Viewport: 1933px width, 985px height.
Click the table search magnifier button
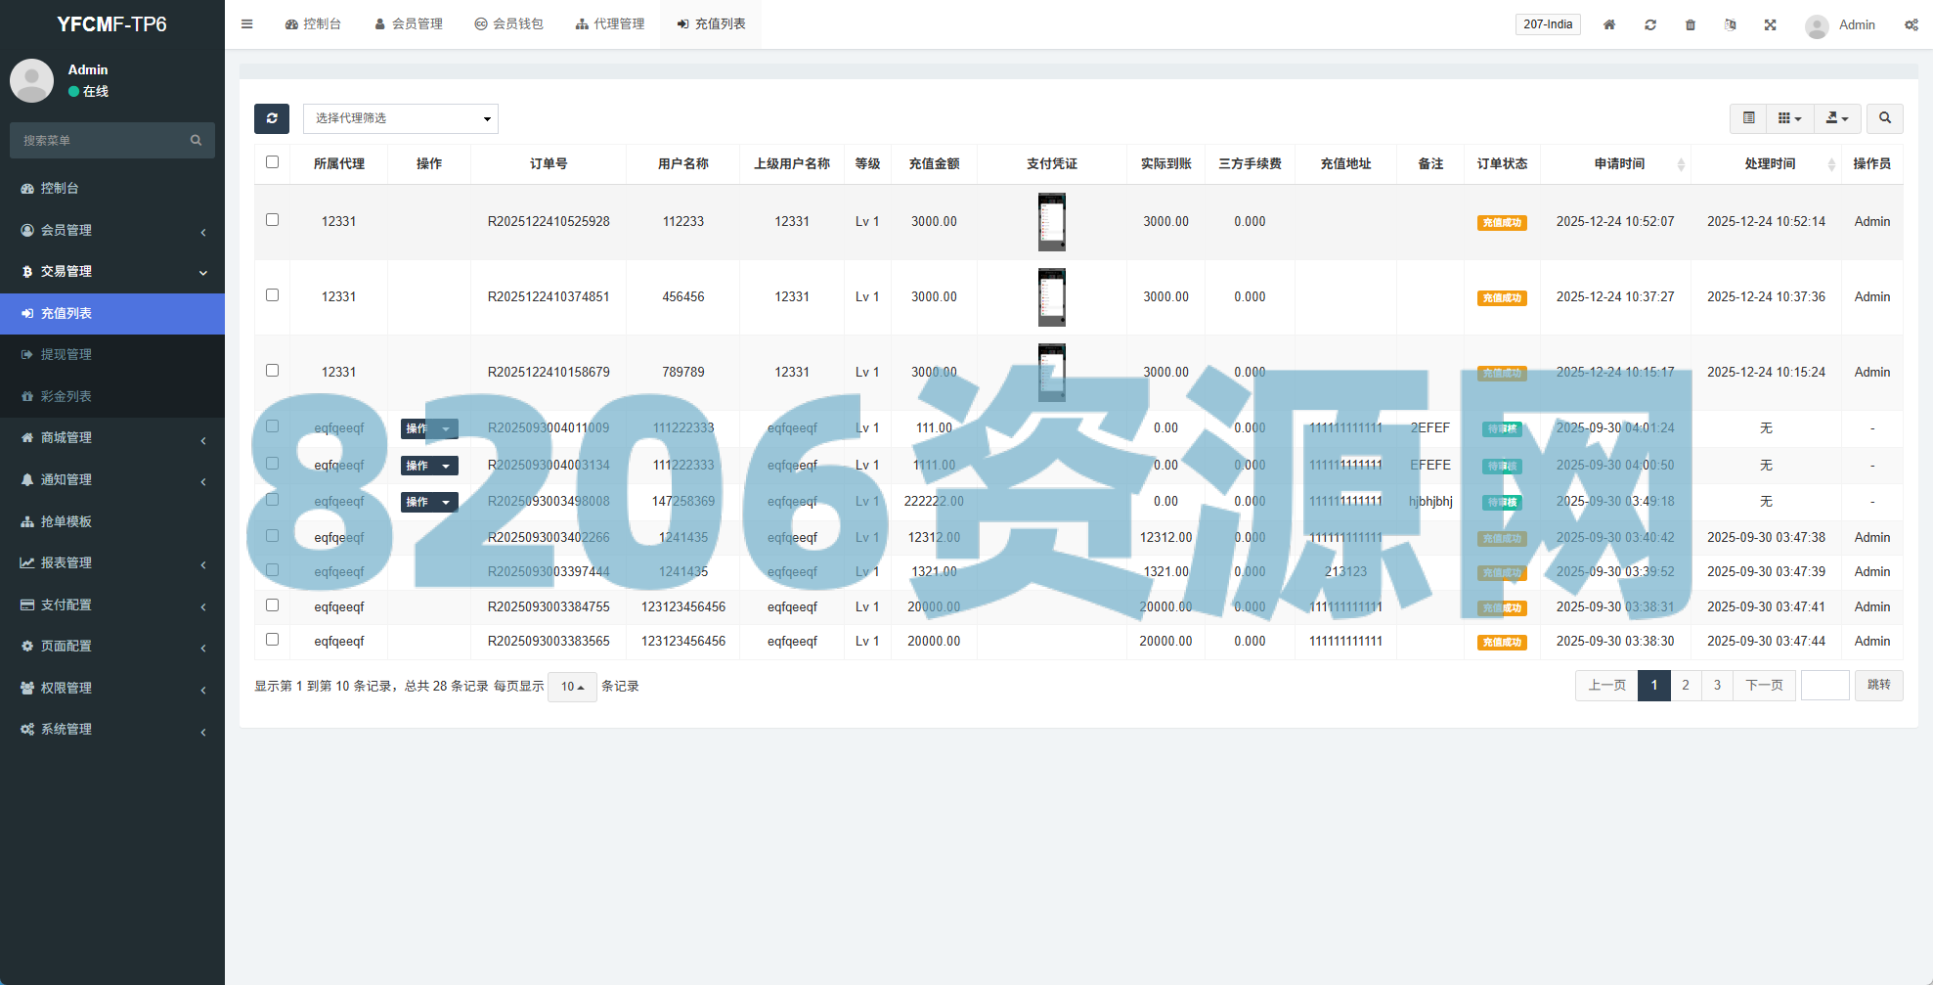click(x=1884, y=118)
